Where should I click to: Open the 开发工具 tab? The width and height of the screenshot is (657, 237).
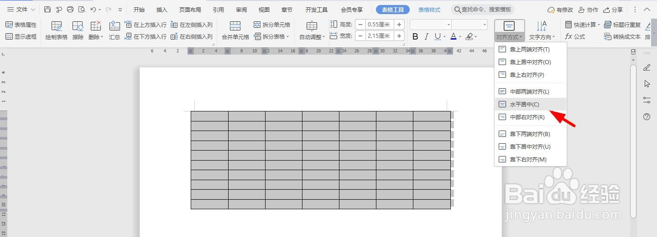[316, 10]
